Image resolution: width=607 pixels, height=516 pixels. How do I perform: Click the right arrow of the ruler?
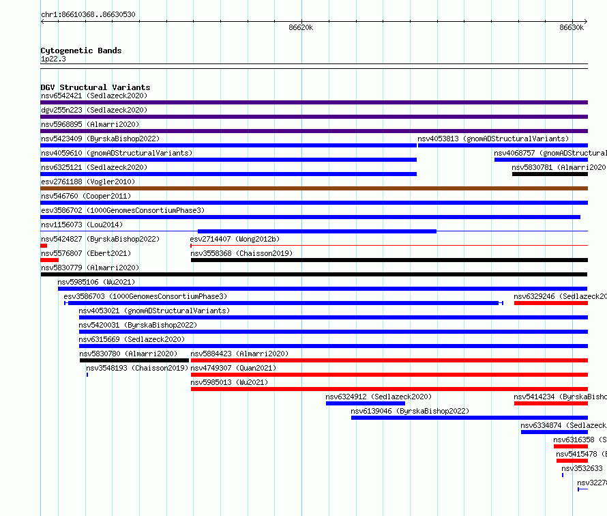(585, 21)
